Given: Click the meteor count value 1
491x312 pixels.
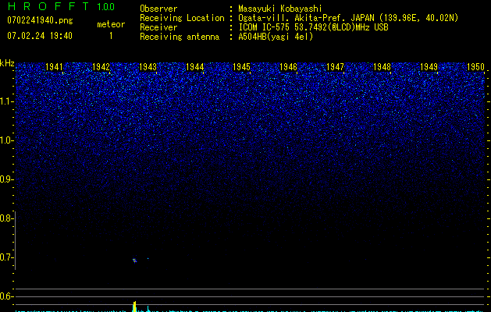Looking at the screenshot, I should tap(111, 36).
